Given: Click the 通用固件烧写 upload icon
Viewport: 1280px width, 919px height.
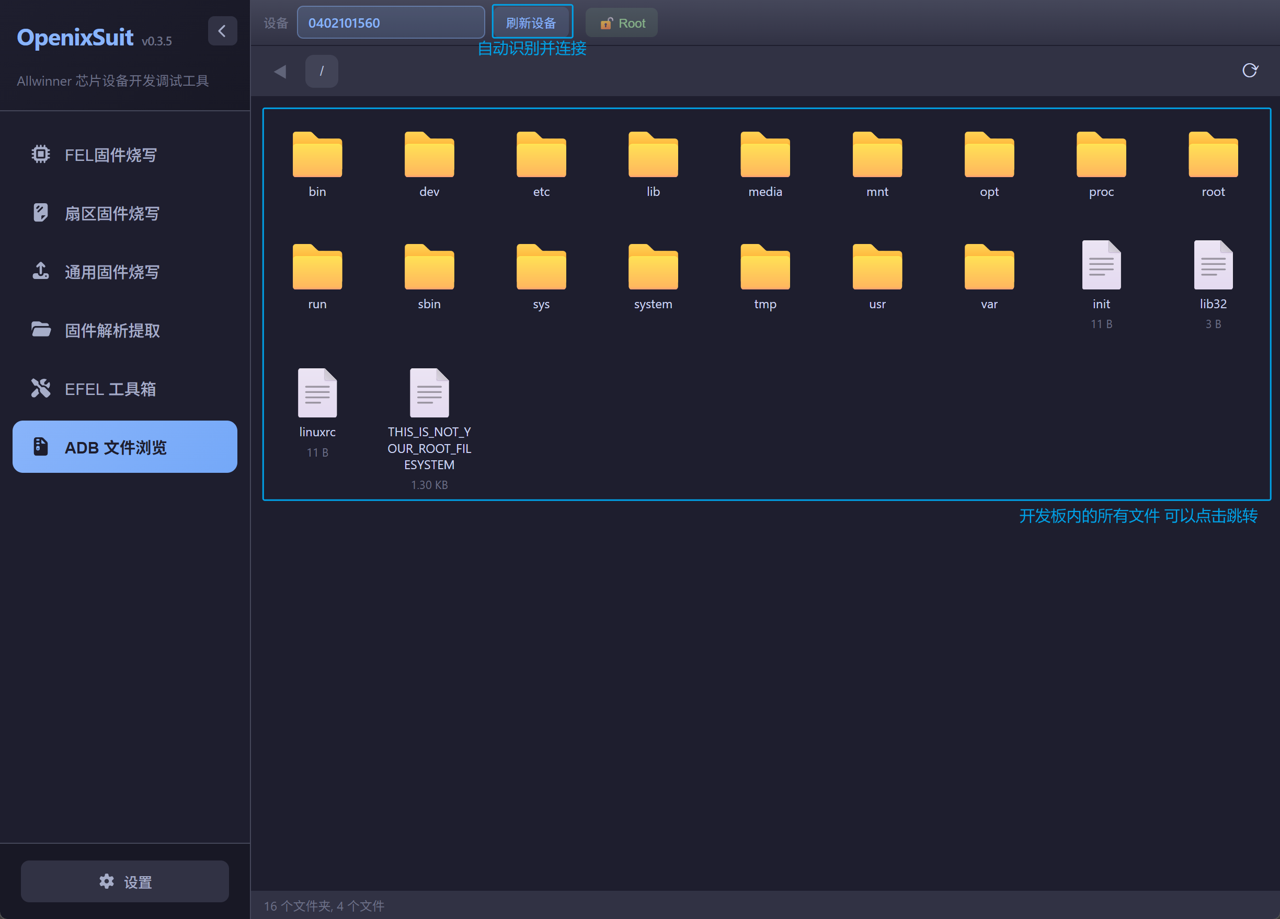Looking at the screenshot, I should tap(41, 271).
